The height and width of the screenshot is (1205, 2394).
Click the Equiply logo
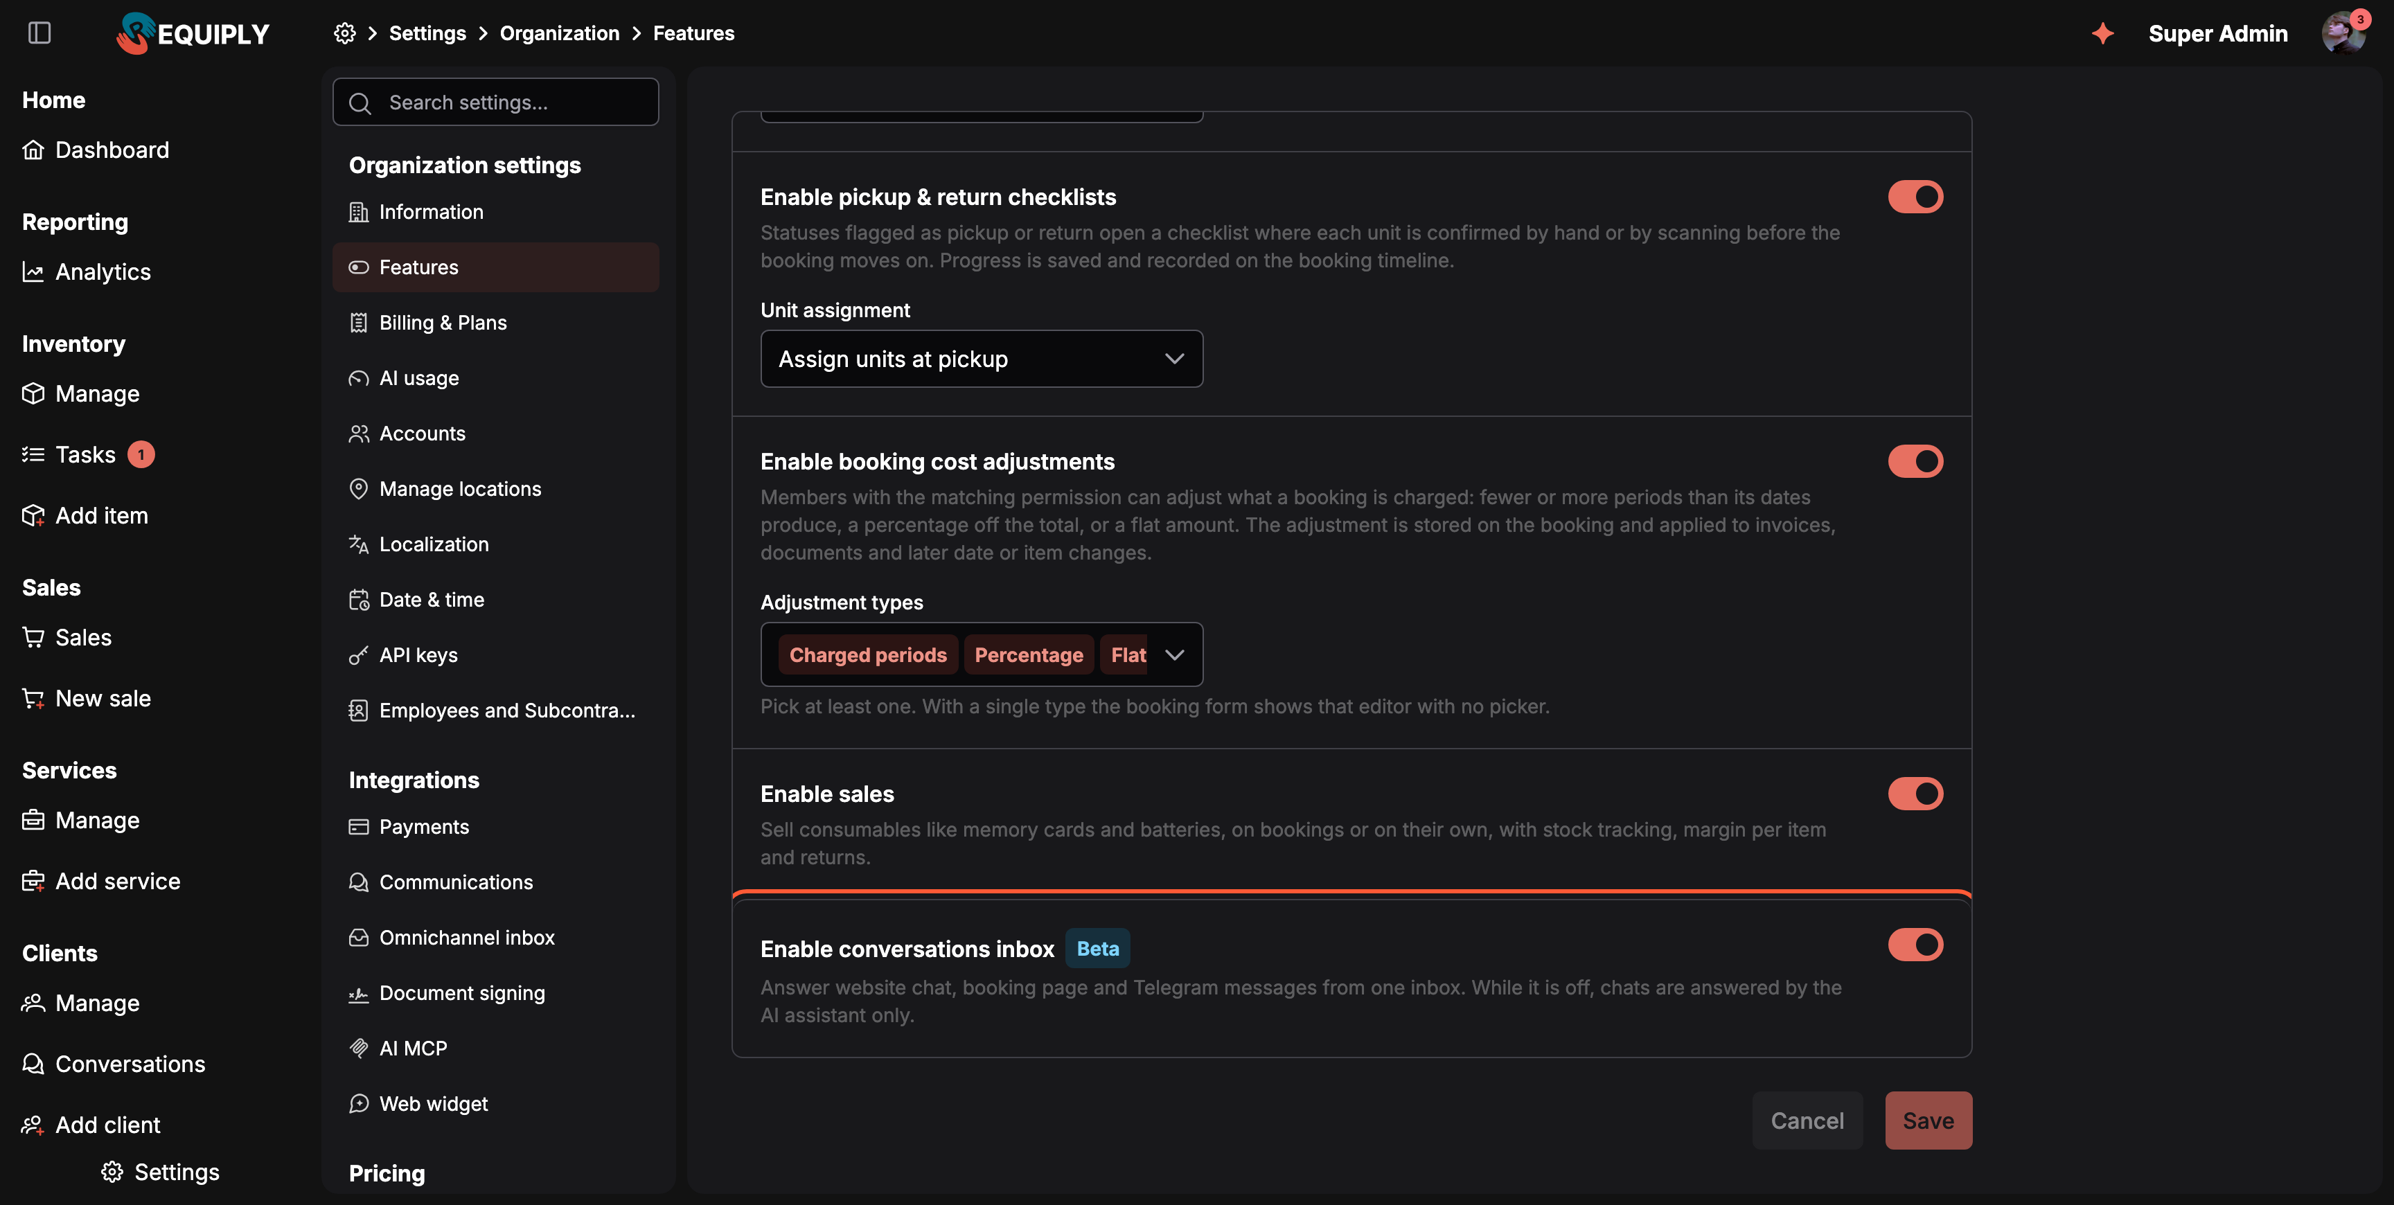[193, 33]
